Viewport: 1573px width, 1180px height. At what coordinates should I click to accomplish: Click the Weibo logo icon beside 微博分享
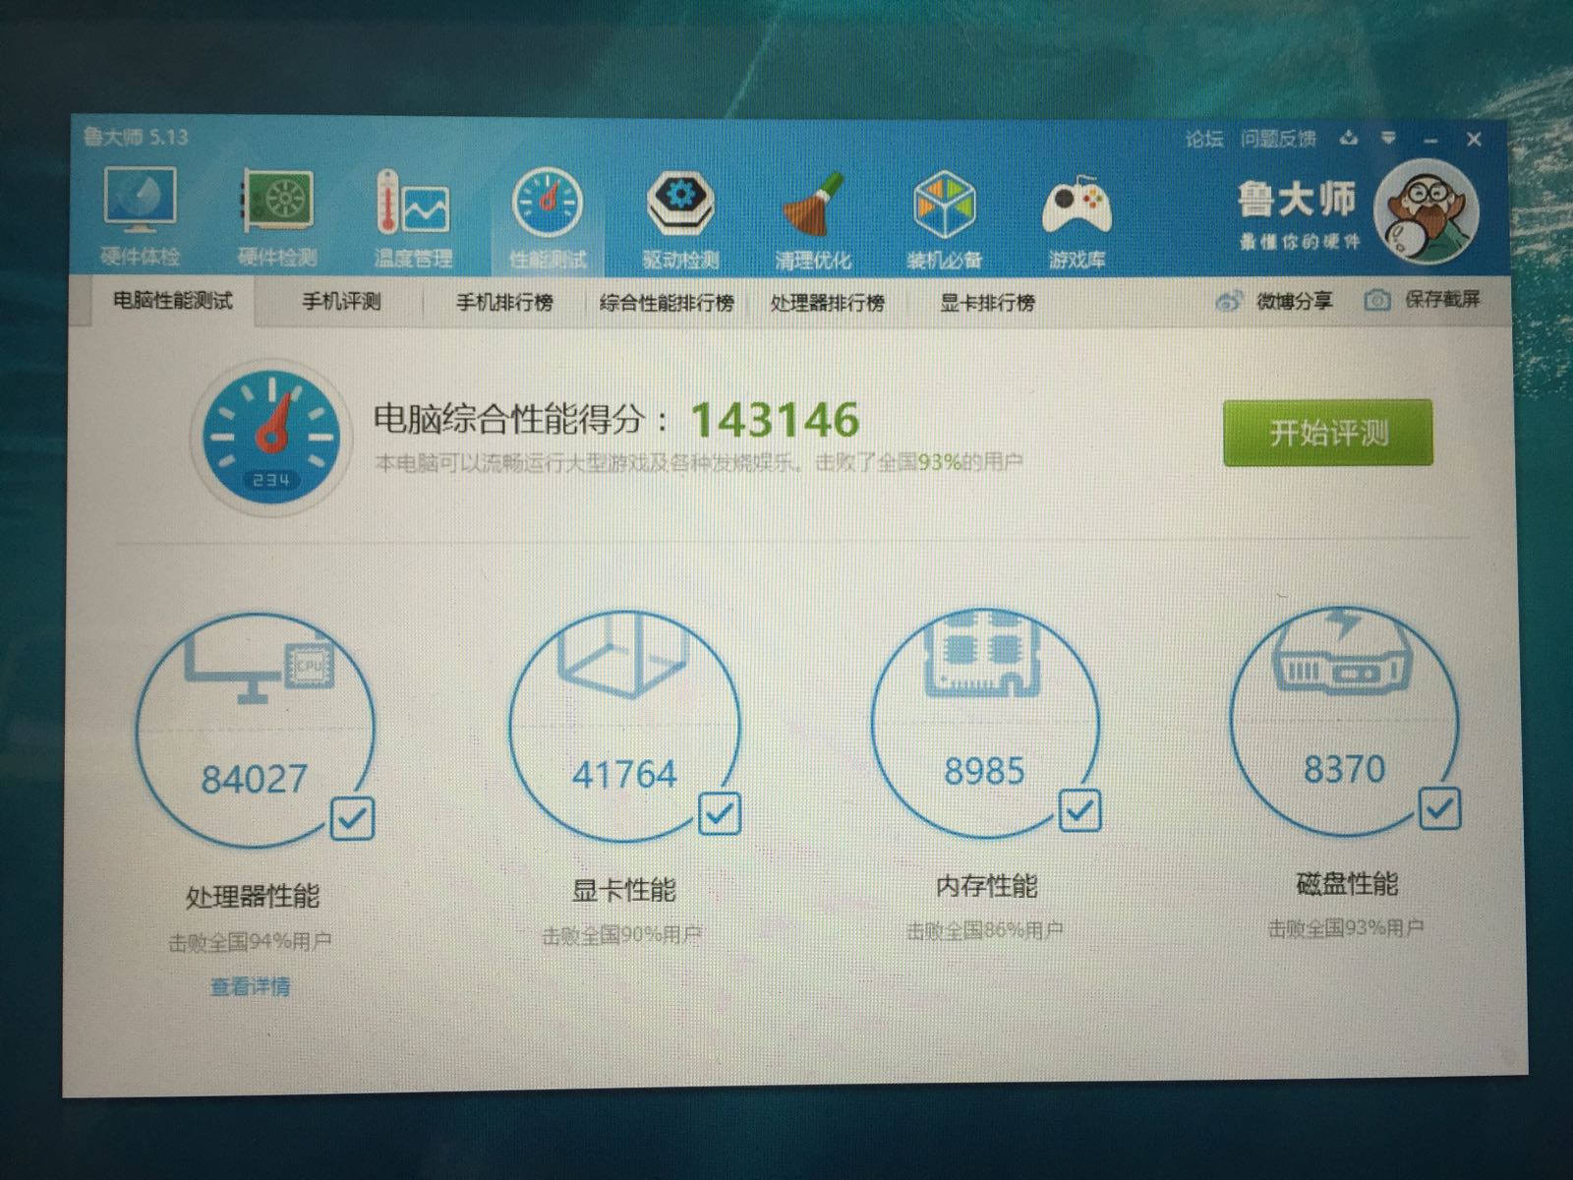point(1229,301)
